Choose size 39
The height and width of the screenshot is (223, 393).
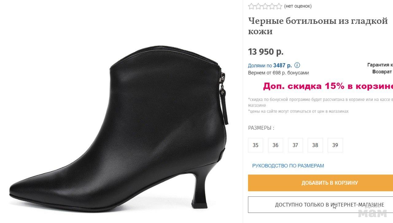335,145
